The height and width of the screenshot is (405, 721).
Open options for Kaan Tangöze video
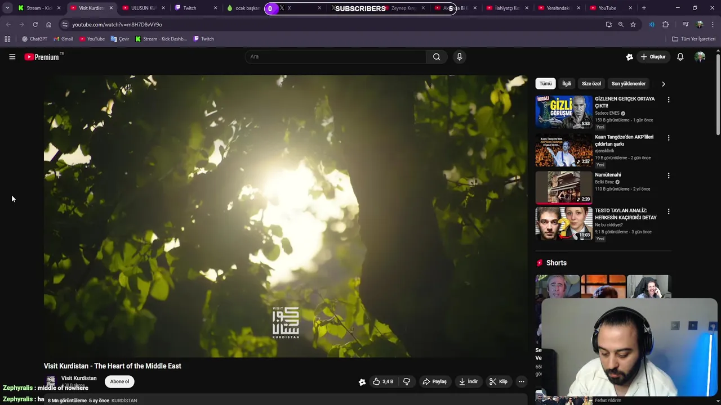tap(669, 138)
